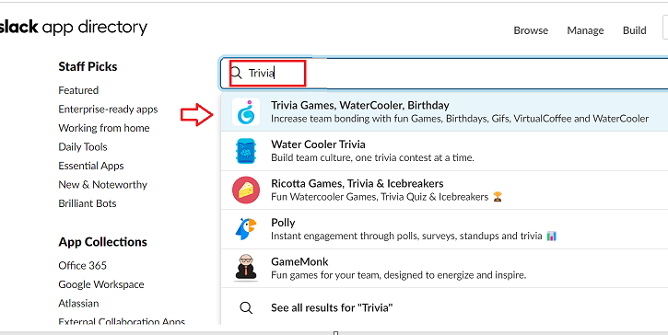Select Ricotta Games, Trivia & Icebreakers result

coord(444,190)
